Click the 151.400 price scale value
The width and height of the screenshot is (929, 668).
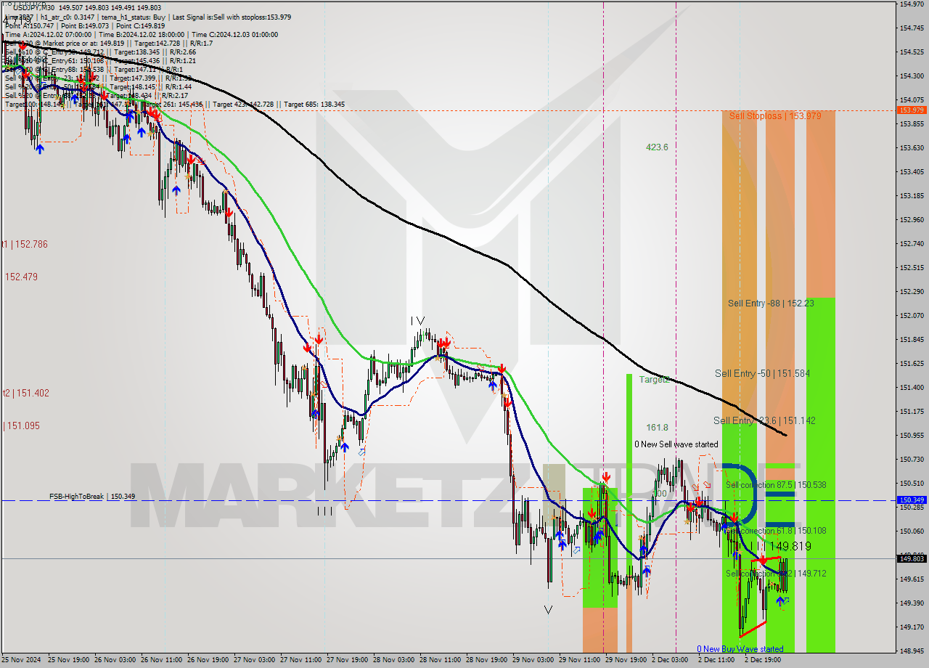[x=912, y=387]
